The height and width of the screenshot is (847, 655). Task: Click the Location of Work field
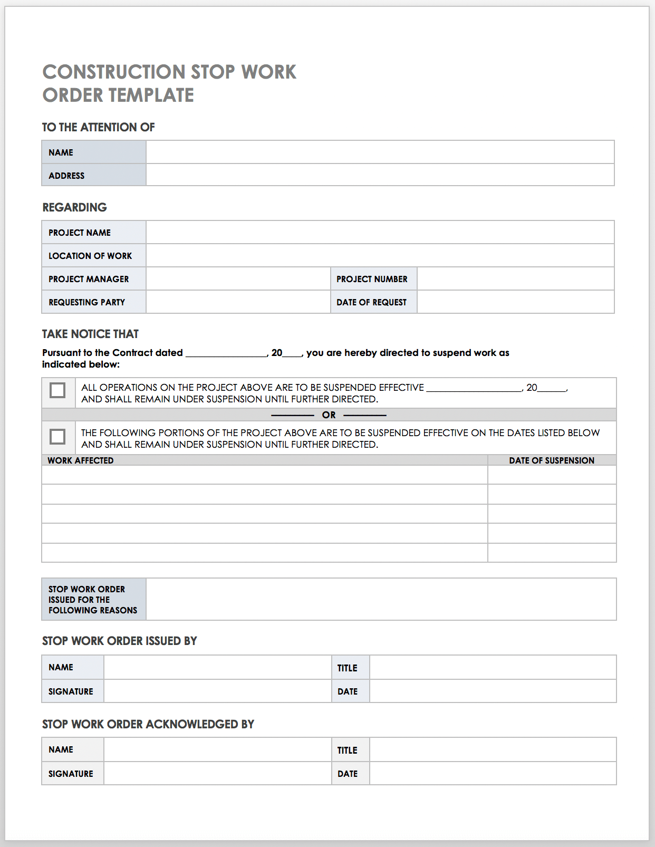(380, 255)
